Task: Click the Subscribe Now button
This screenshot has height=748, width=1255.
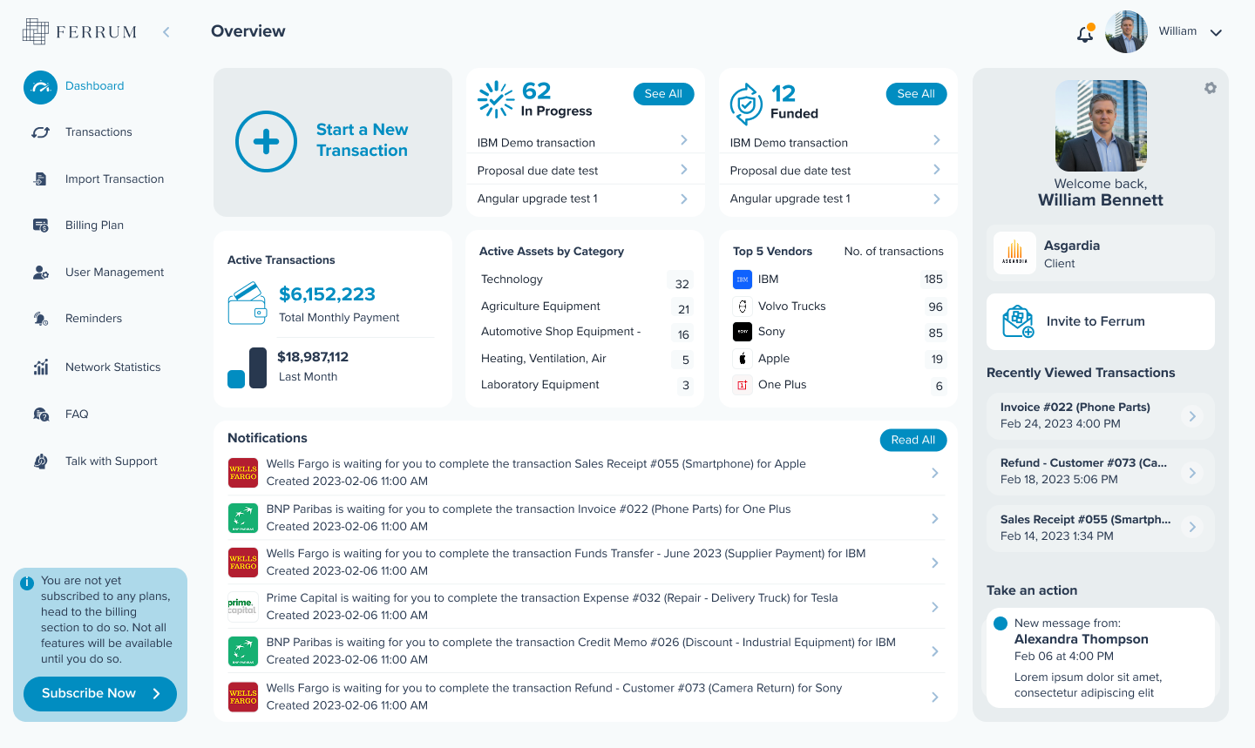Action: tap(100, 694)
